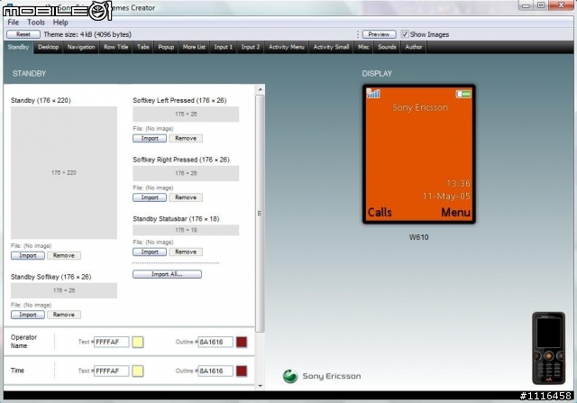Open the Help menu

point(60,22)
